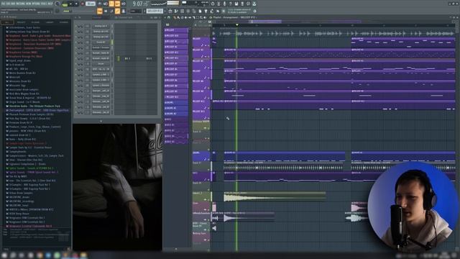The image size is (460, 259).
Task: Select the first MELODY pattern in picker
Action: (176, 30)
